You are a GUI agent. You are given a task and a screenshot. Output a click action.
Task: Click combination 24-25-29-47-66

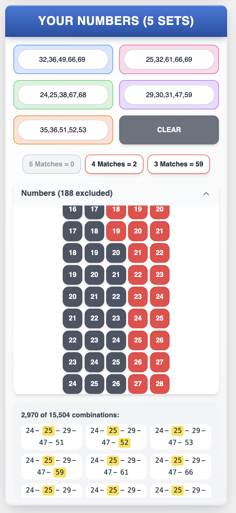click(180, 466)
